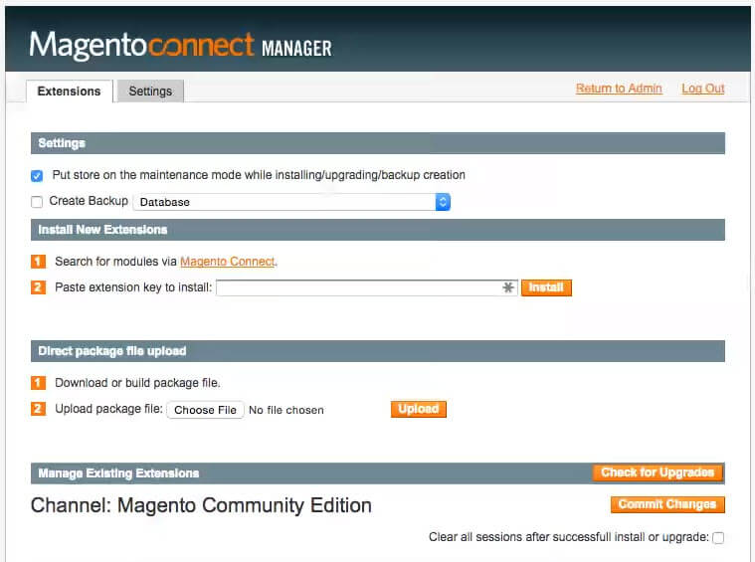755x562 pixels.
Task: Follow the Return to Admin link
Action: click(618, 89)
